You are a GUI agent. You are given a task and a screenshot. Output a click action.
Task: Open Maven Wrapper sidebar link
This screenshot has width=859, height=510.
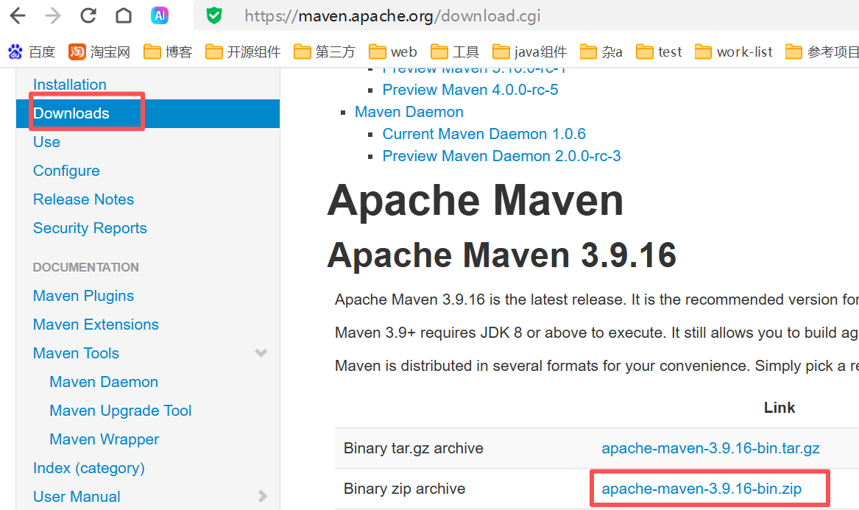104,439
